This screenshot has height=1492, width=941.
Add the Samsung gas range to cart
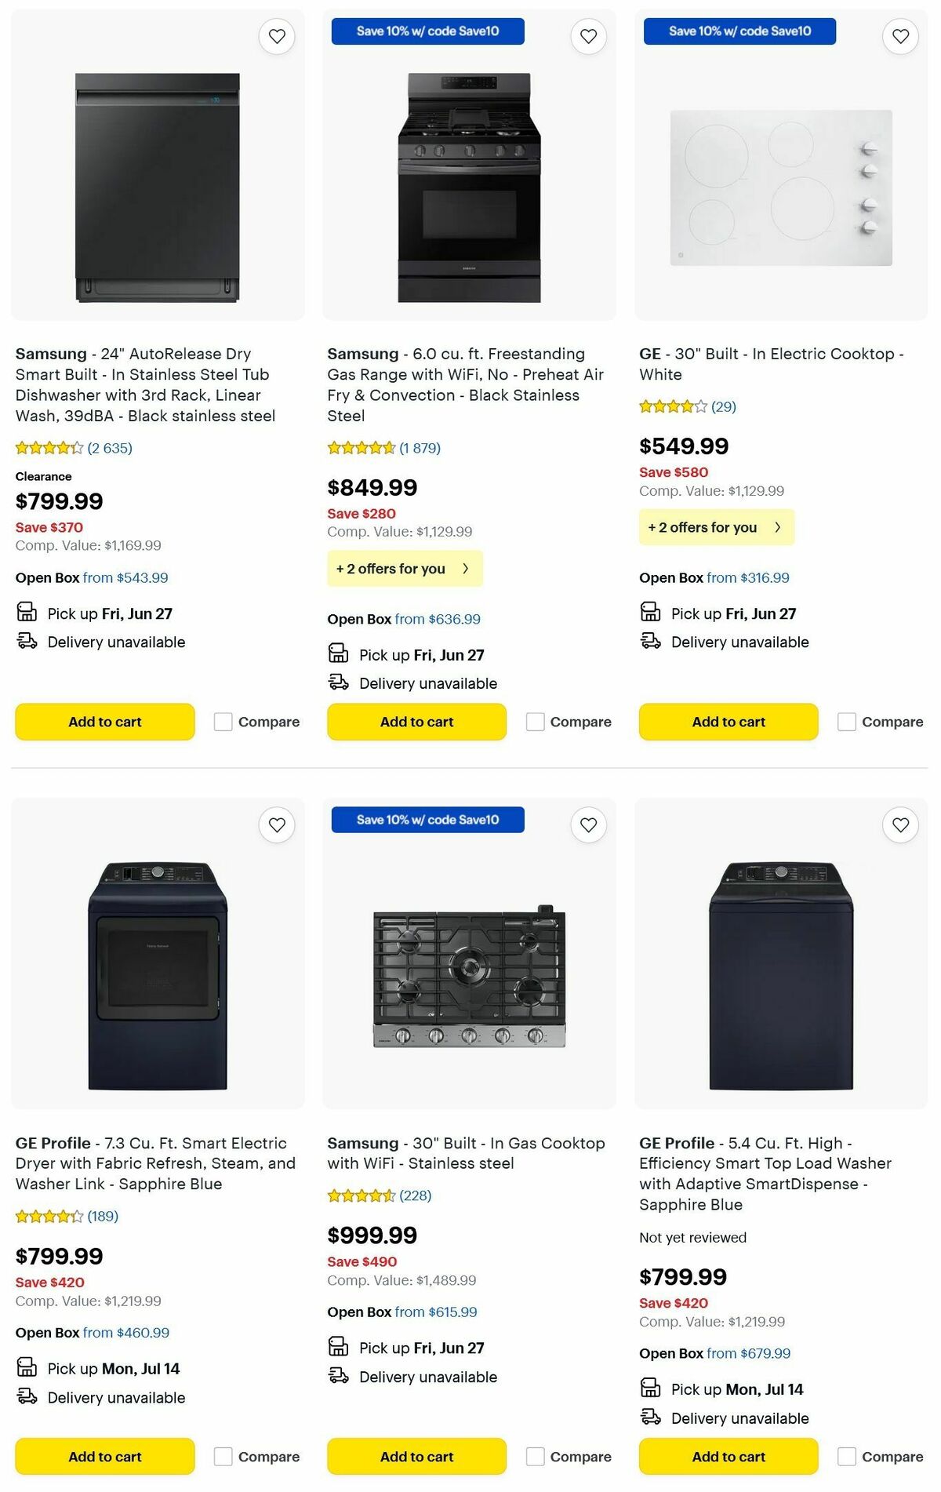click(x=416, y=721)
